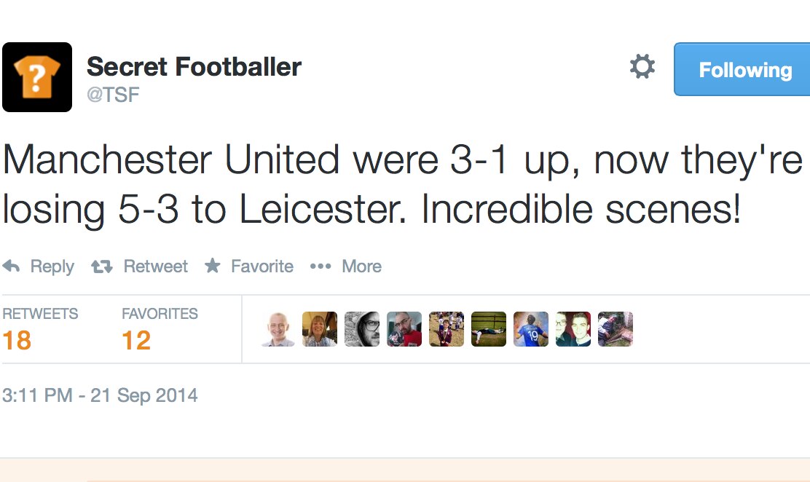810x482 pixels.
Task: Select the black-and-white hooded avatar
Action: 362,329
